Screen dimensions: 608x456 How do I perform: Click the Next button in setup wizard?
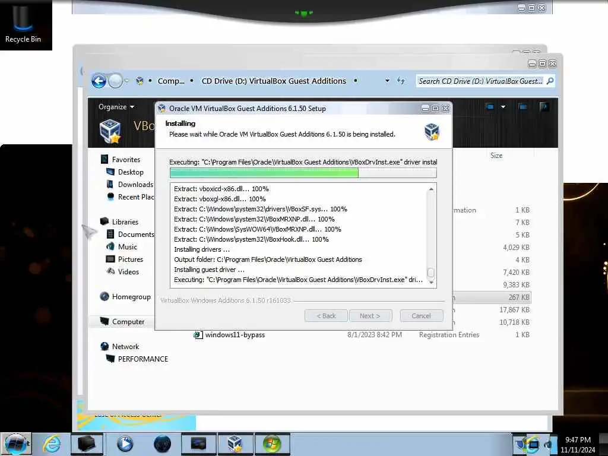370,316
